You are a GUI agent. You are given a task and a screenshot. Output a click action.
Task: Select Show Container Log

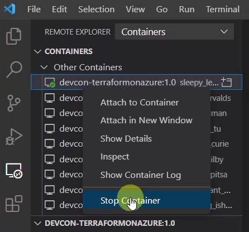click(146, 175)
